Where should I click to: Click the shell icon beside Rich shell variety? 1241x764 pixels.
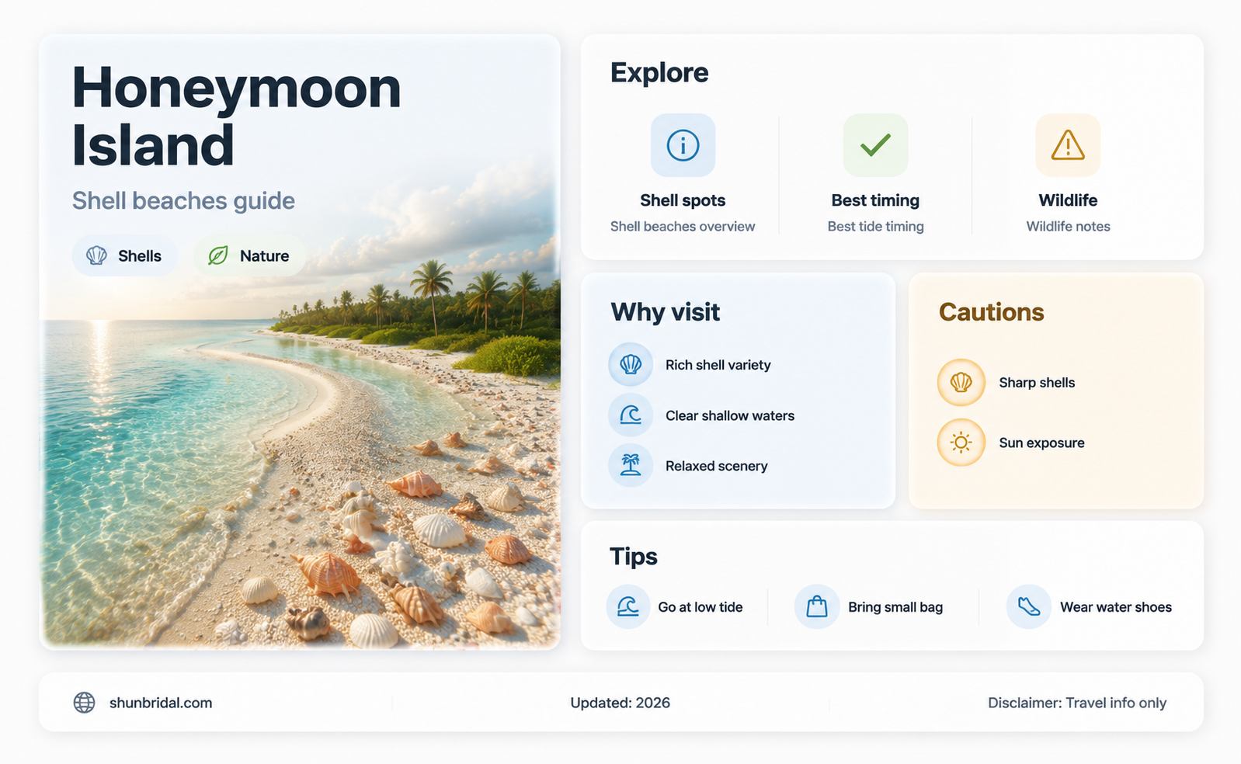[631, 364]
